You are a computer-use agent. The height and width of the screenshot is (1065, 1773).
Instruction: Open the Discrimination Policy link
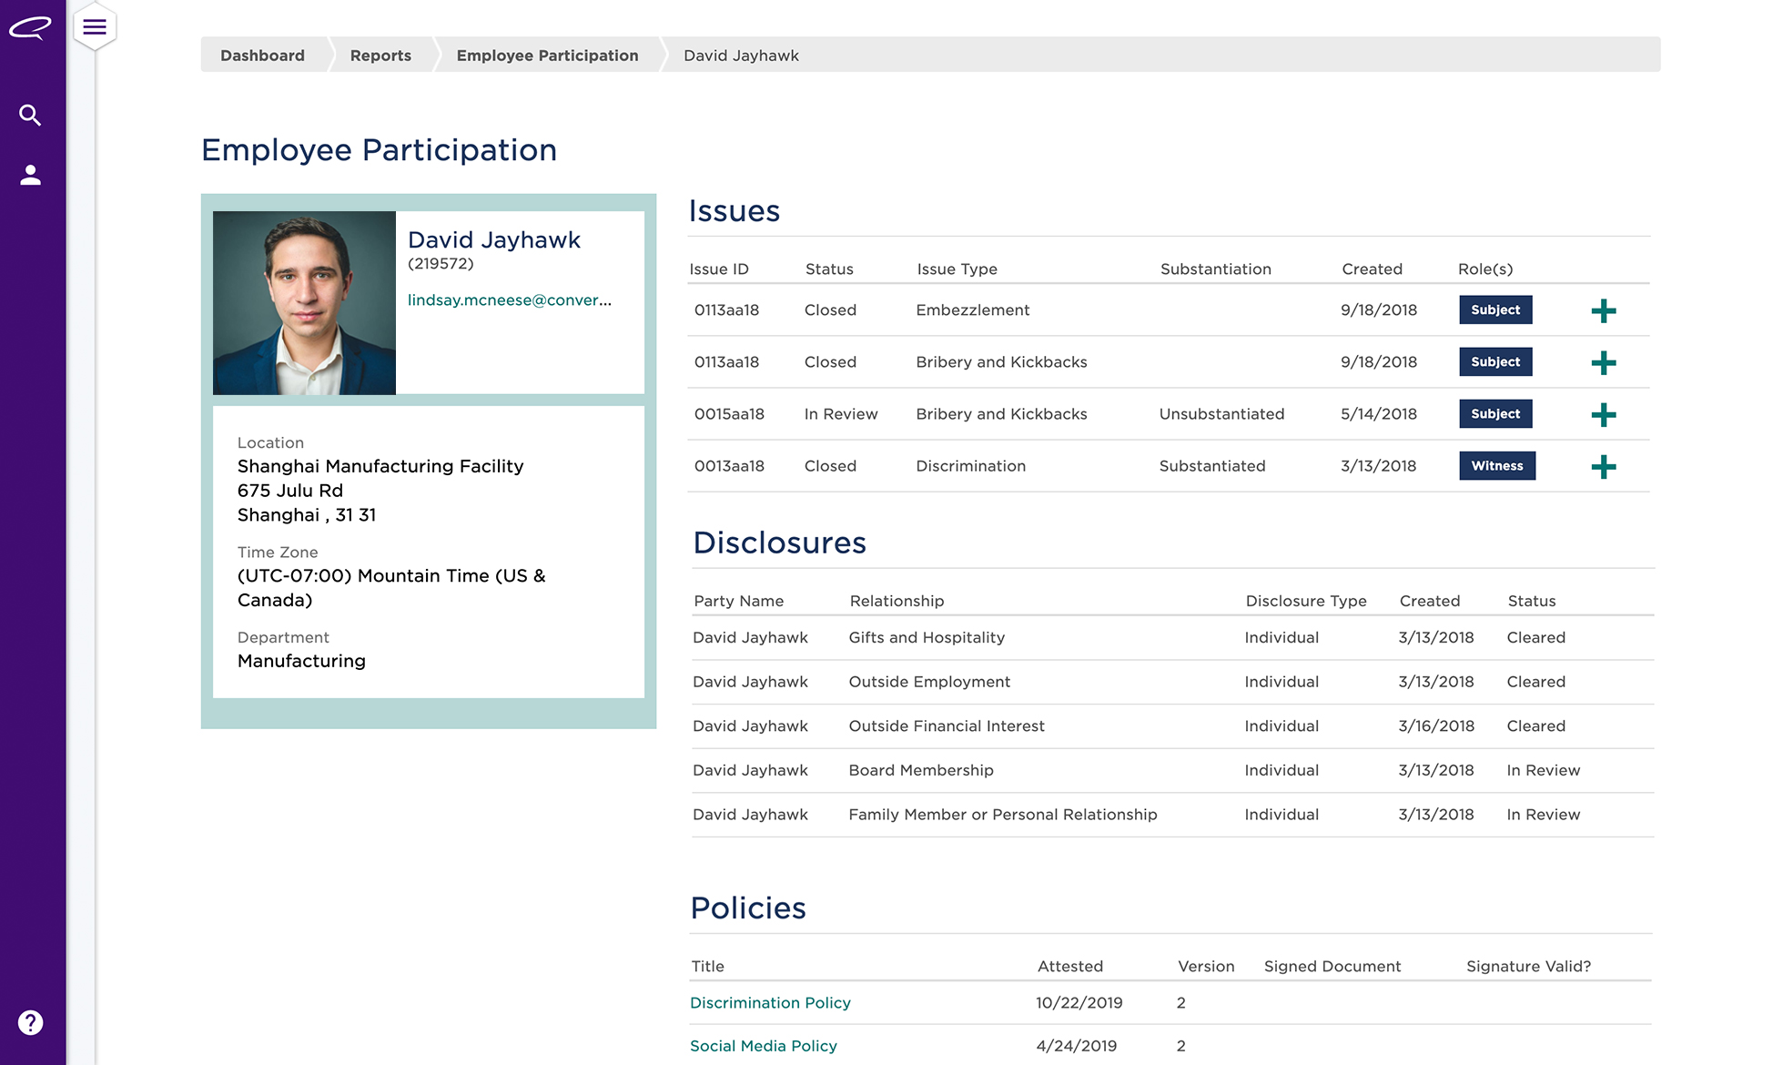click(770, 1002)
